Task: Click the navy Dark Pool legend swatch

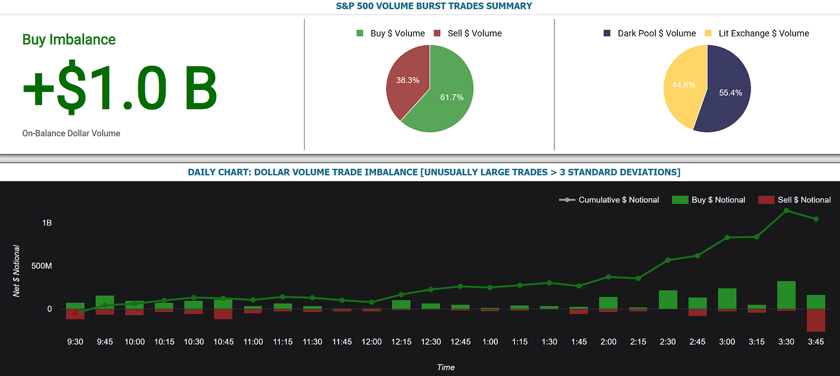Action: 607,33
